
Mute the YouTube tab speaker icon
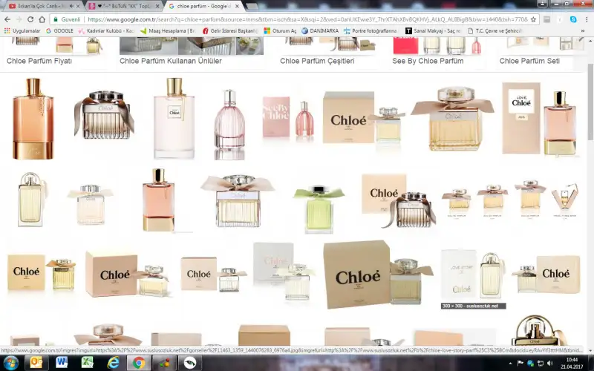point(71,6)
